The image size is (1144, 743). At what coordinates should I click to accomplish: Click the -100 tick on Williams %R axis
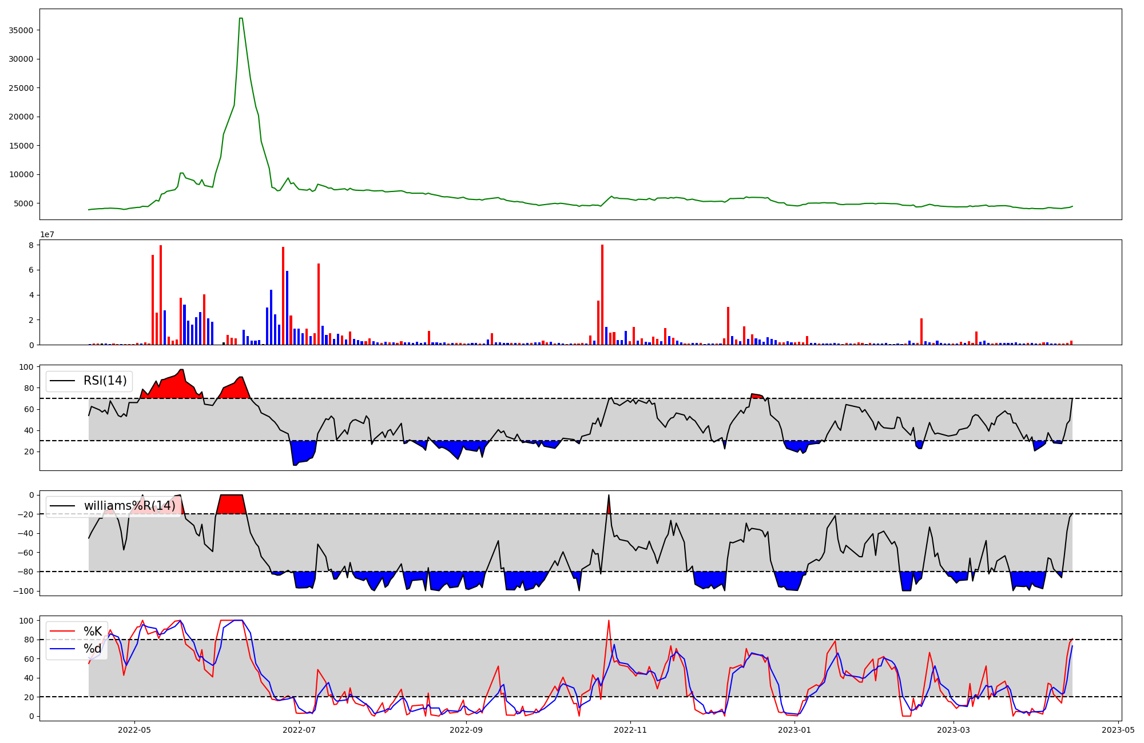[x=24, y=591]
